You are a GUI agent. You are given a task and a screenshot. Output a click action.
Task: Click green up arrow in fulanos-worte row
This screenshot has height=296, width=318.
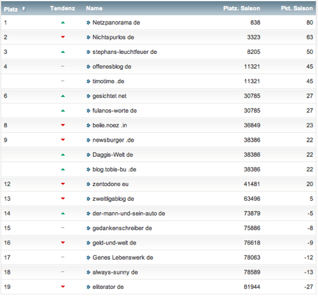click(x=63, y=111)
